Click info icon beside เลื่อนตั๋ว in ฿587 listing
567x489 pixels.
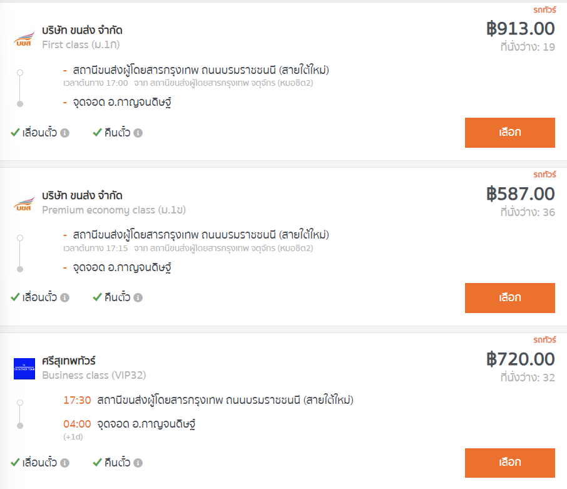coord(64,297)
